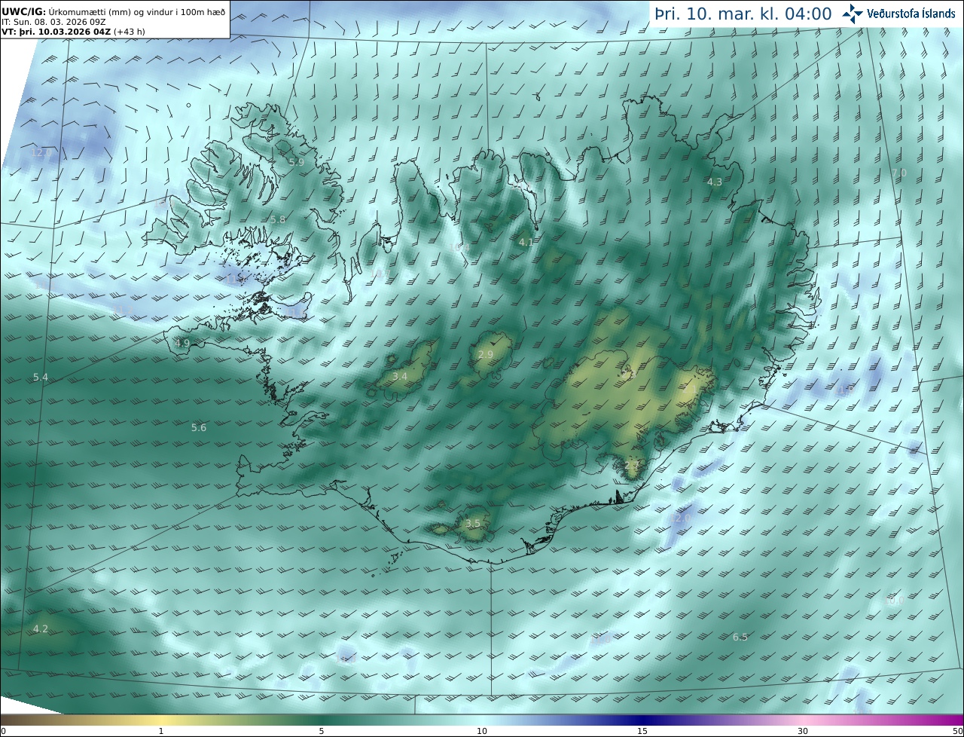Click the Veðurstofa Íslands logo emblem

(853, 14)
